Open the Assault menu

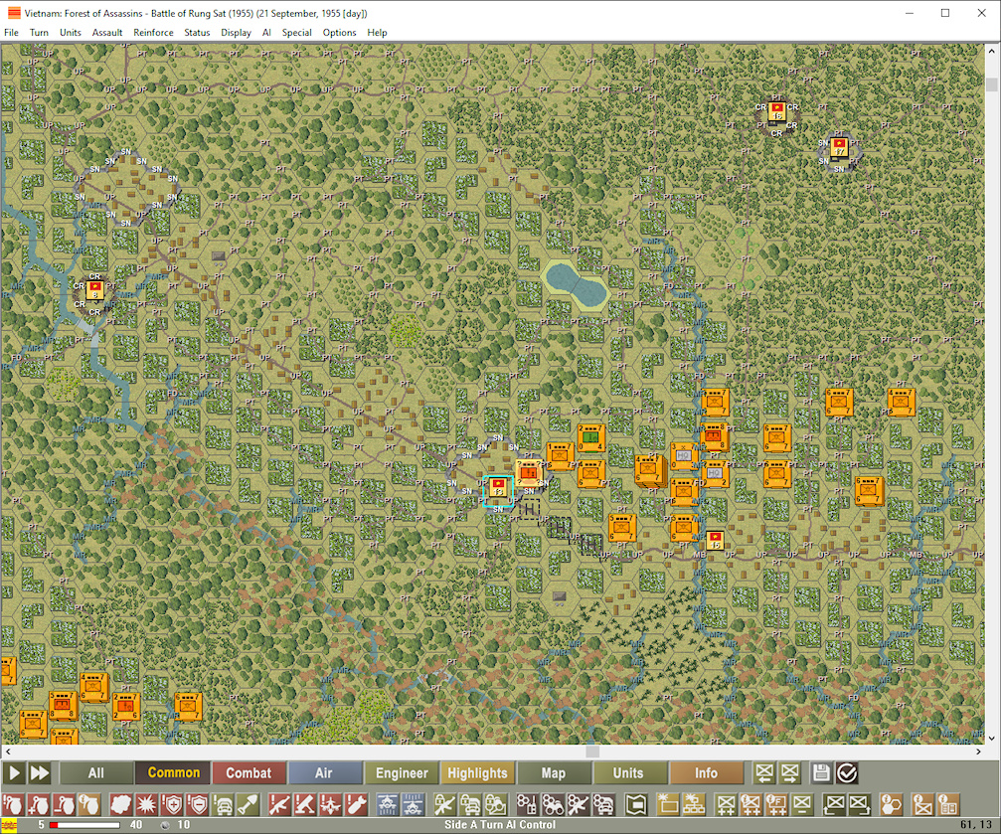click(107, 33)
